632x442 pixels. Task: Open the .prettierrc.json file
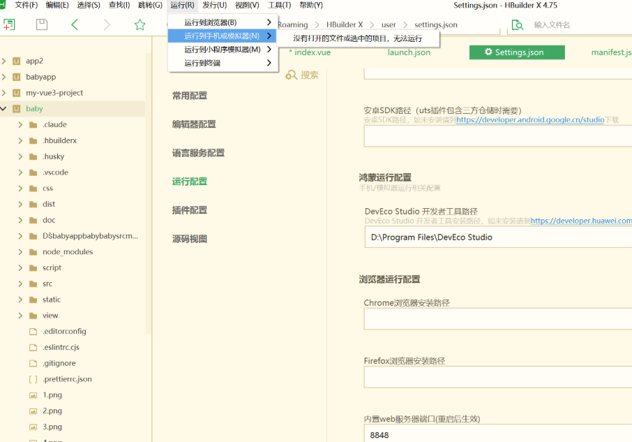pos(66,379)
